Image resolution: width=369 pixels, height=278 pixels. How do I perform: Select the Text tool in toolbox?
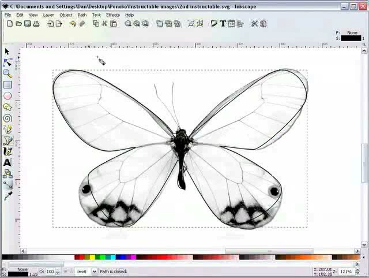pyautogui.click(x=7, y=162)
